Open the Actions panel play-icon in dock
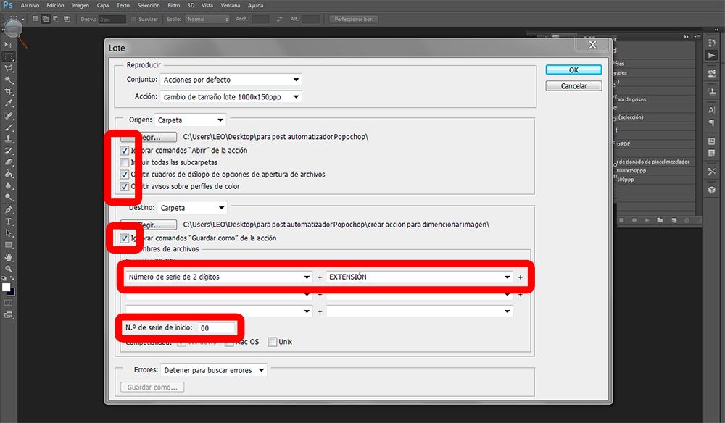The image size is (725, 423). pos(712,56)
